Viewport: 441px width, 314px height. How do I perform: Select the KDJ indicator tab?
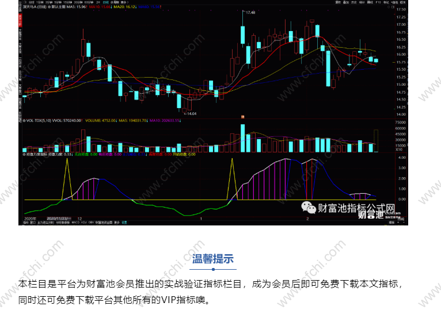coord(84,223)
